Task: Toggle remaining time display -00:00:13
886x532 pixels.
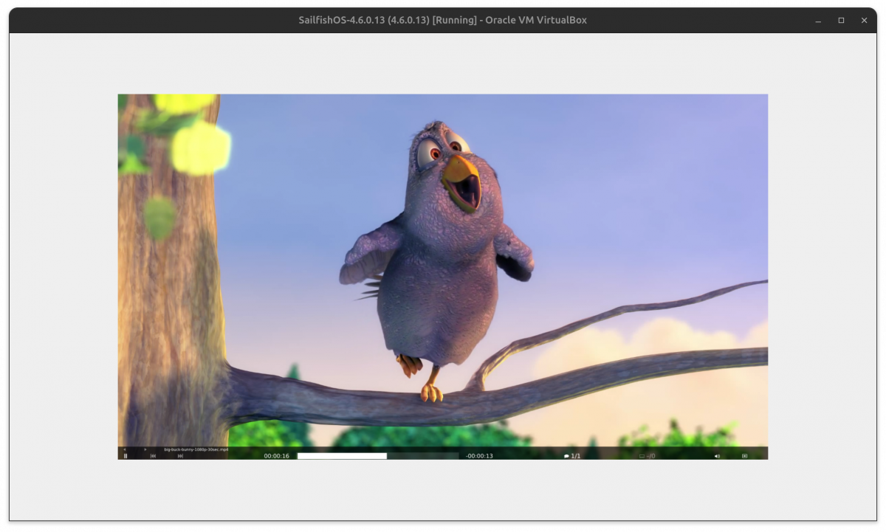Action: tap(479, 456)
